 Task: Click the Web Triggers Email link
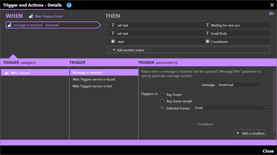point(49,16)
